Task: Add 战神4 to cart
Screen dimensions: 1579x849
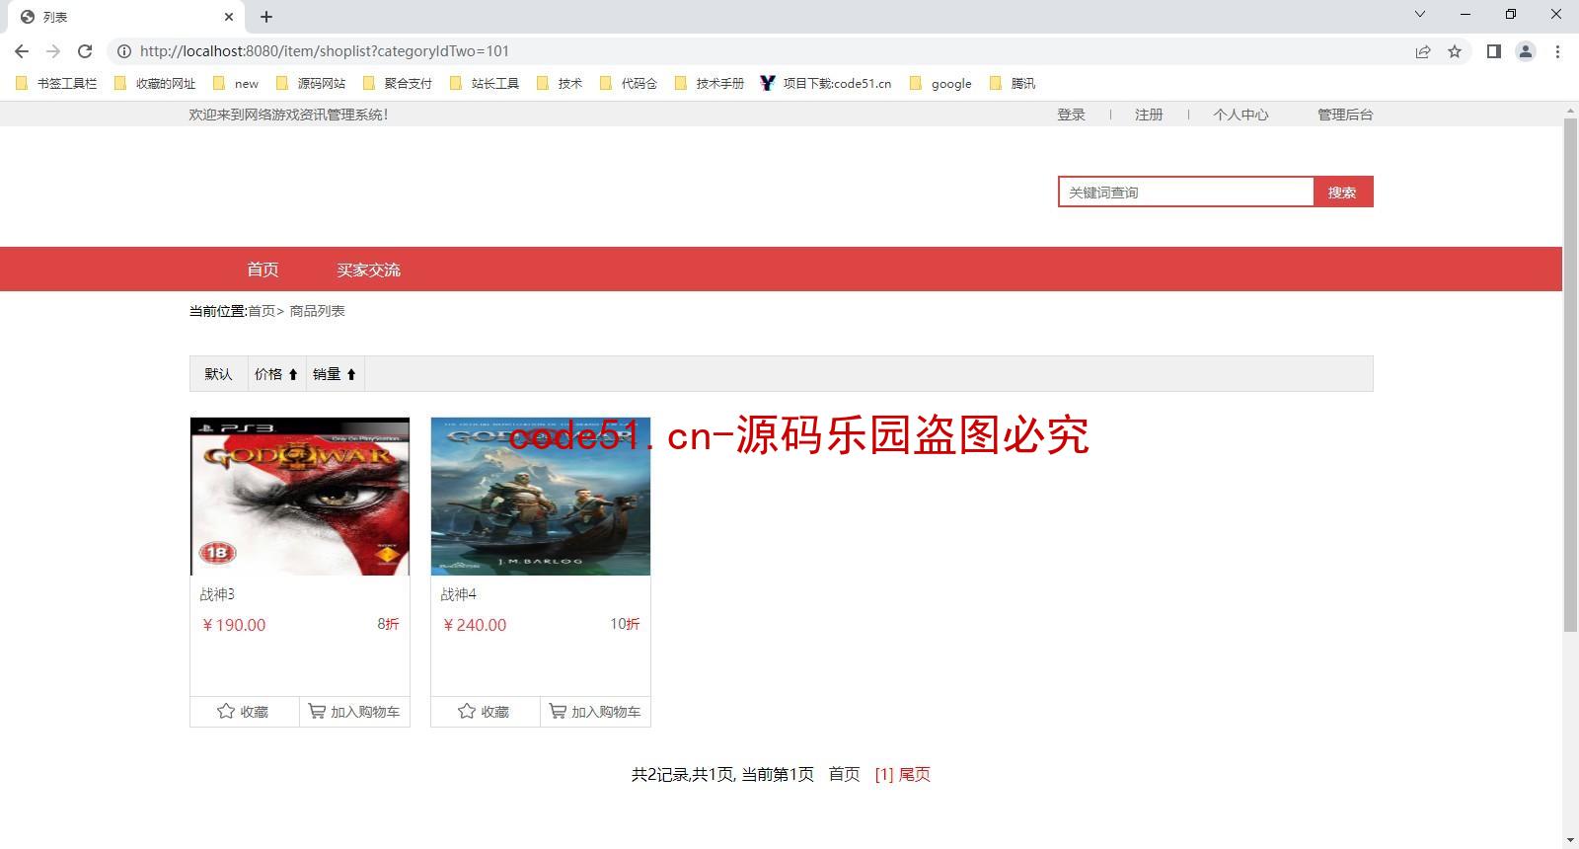Action: tap(595, 712)
